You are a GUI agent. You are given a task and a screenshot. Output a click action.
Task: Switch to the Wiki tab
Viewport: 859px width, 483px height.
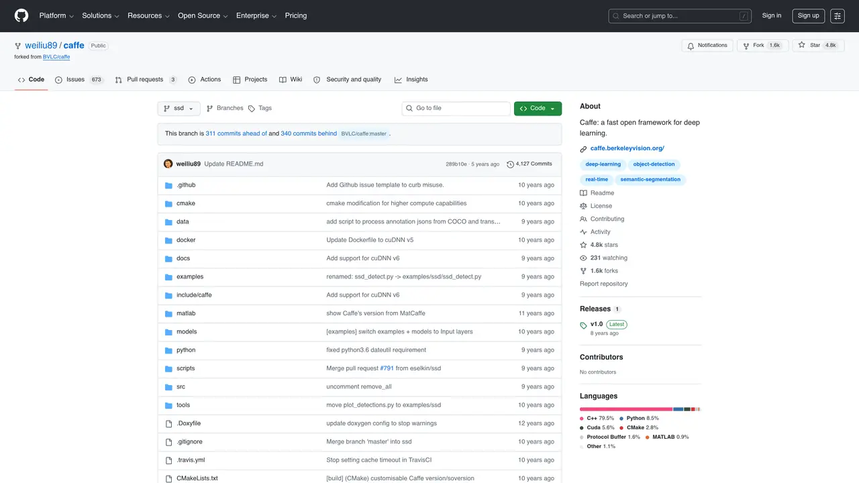(x=291, y=80)
